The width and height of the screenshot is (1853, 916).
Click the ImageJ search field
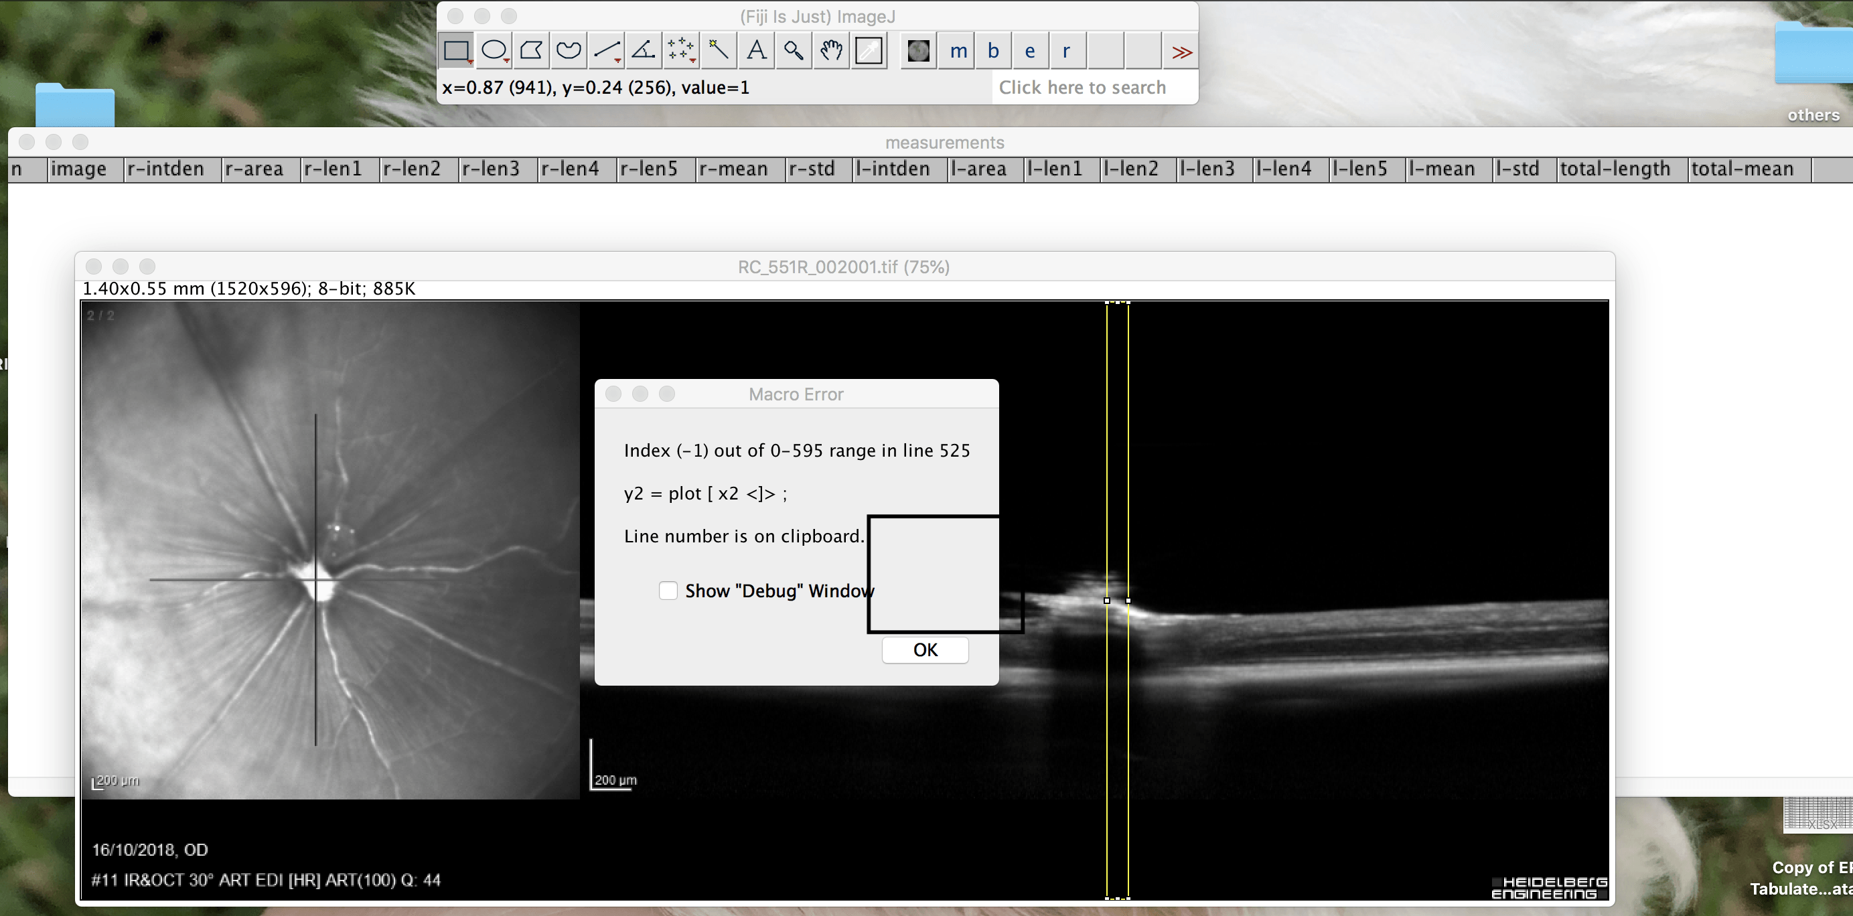(1094, 88)
